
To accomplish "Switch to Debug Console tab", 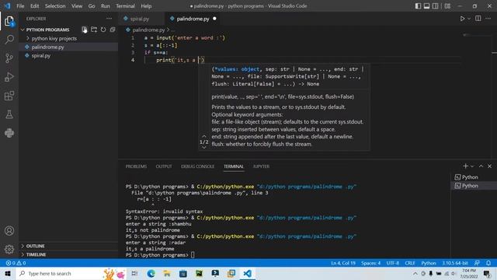I will 197,166.
